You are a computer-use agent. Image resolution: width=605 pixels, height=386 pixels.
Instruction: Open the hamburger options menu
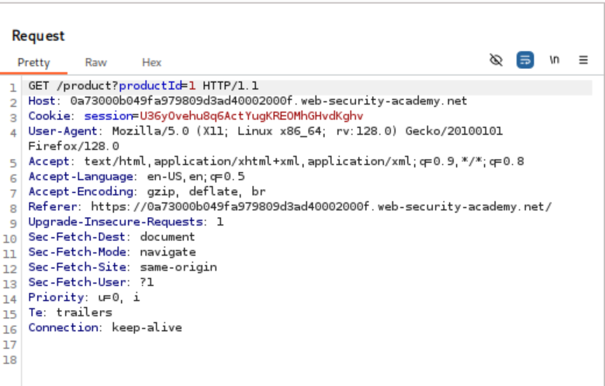583,60
